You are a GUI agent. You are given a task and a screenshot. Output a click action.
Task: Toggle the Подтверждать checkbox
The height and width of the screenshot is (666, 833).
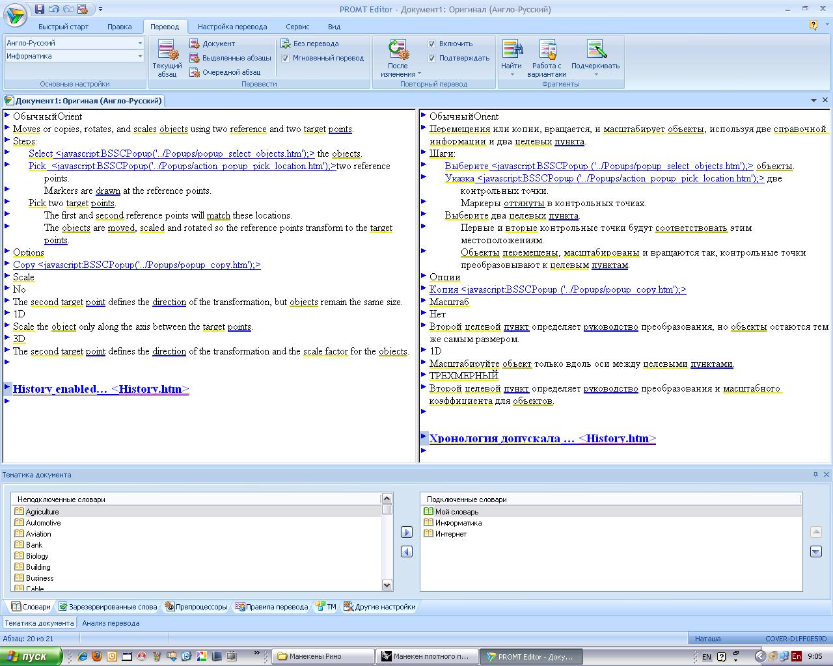pyautogui.click(x=431, y=58)
